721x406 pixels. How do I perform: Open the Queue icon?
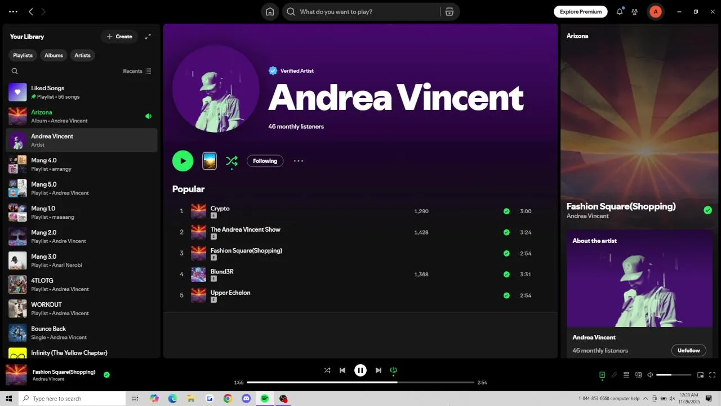click(626, 375)
